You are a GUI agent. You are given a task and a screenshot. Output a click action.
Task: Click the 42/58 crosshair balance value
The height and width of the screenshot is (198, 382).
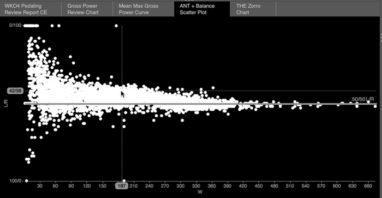click(15, 91)
